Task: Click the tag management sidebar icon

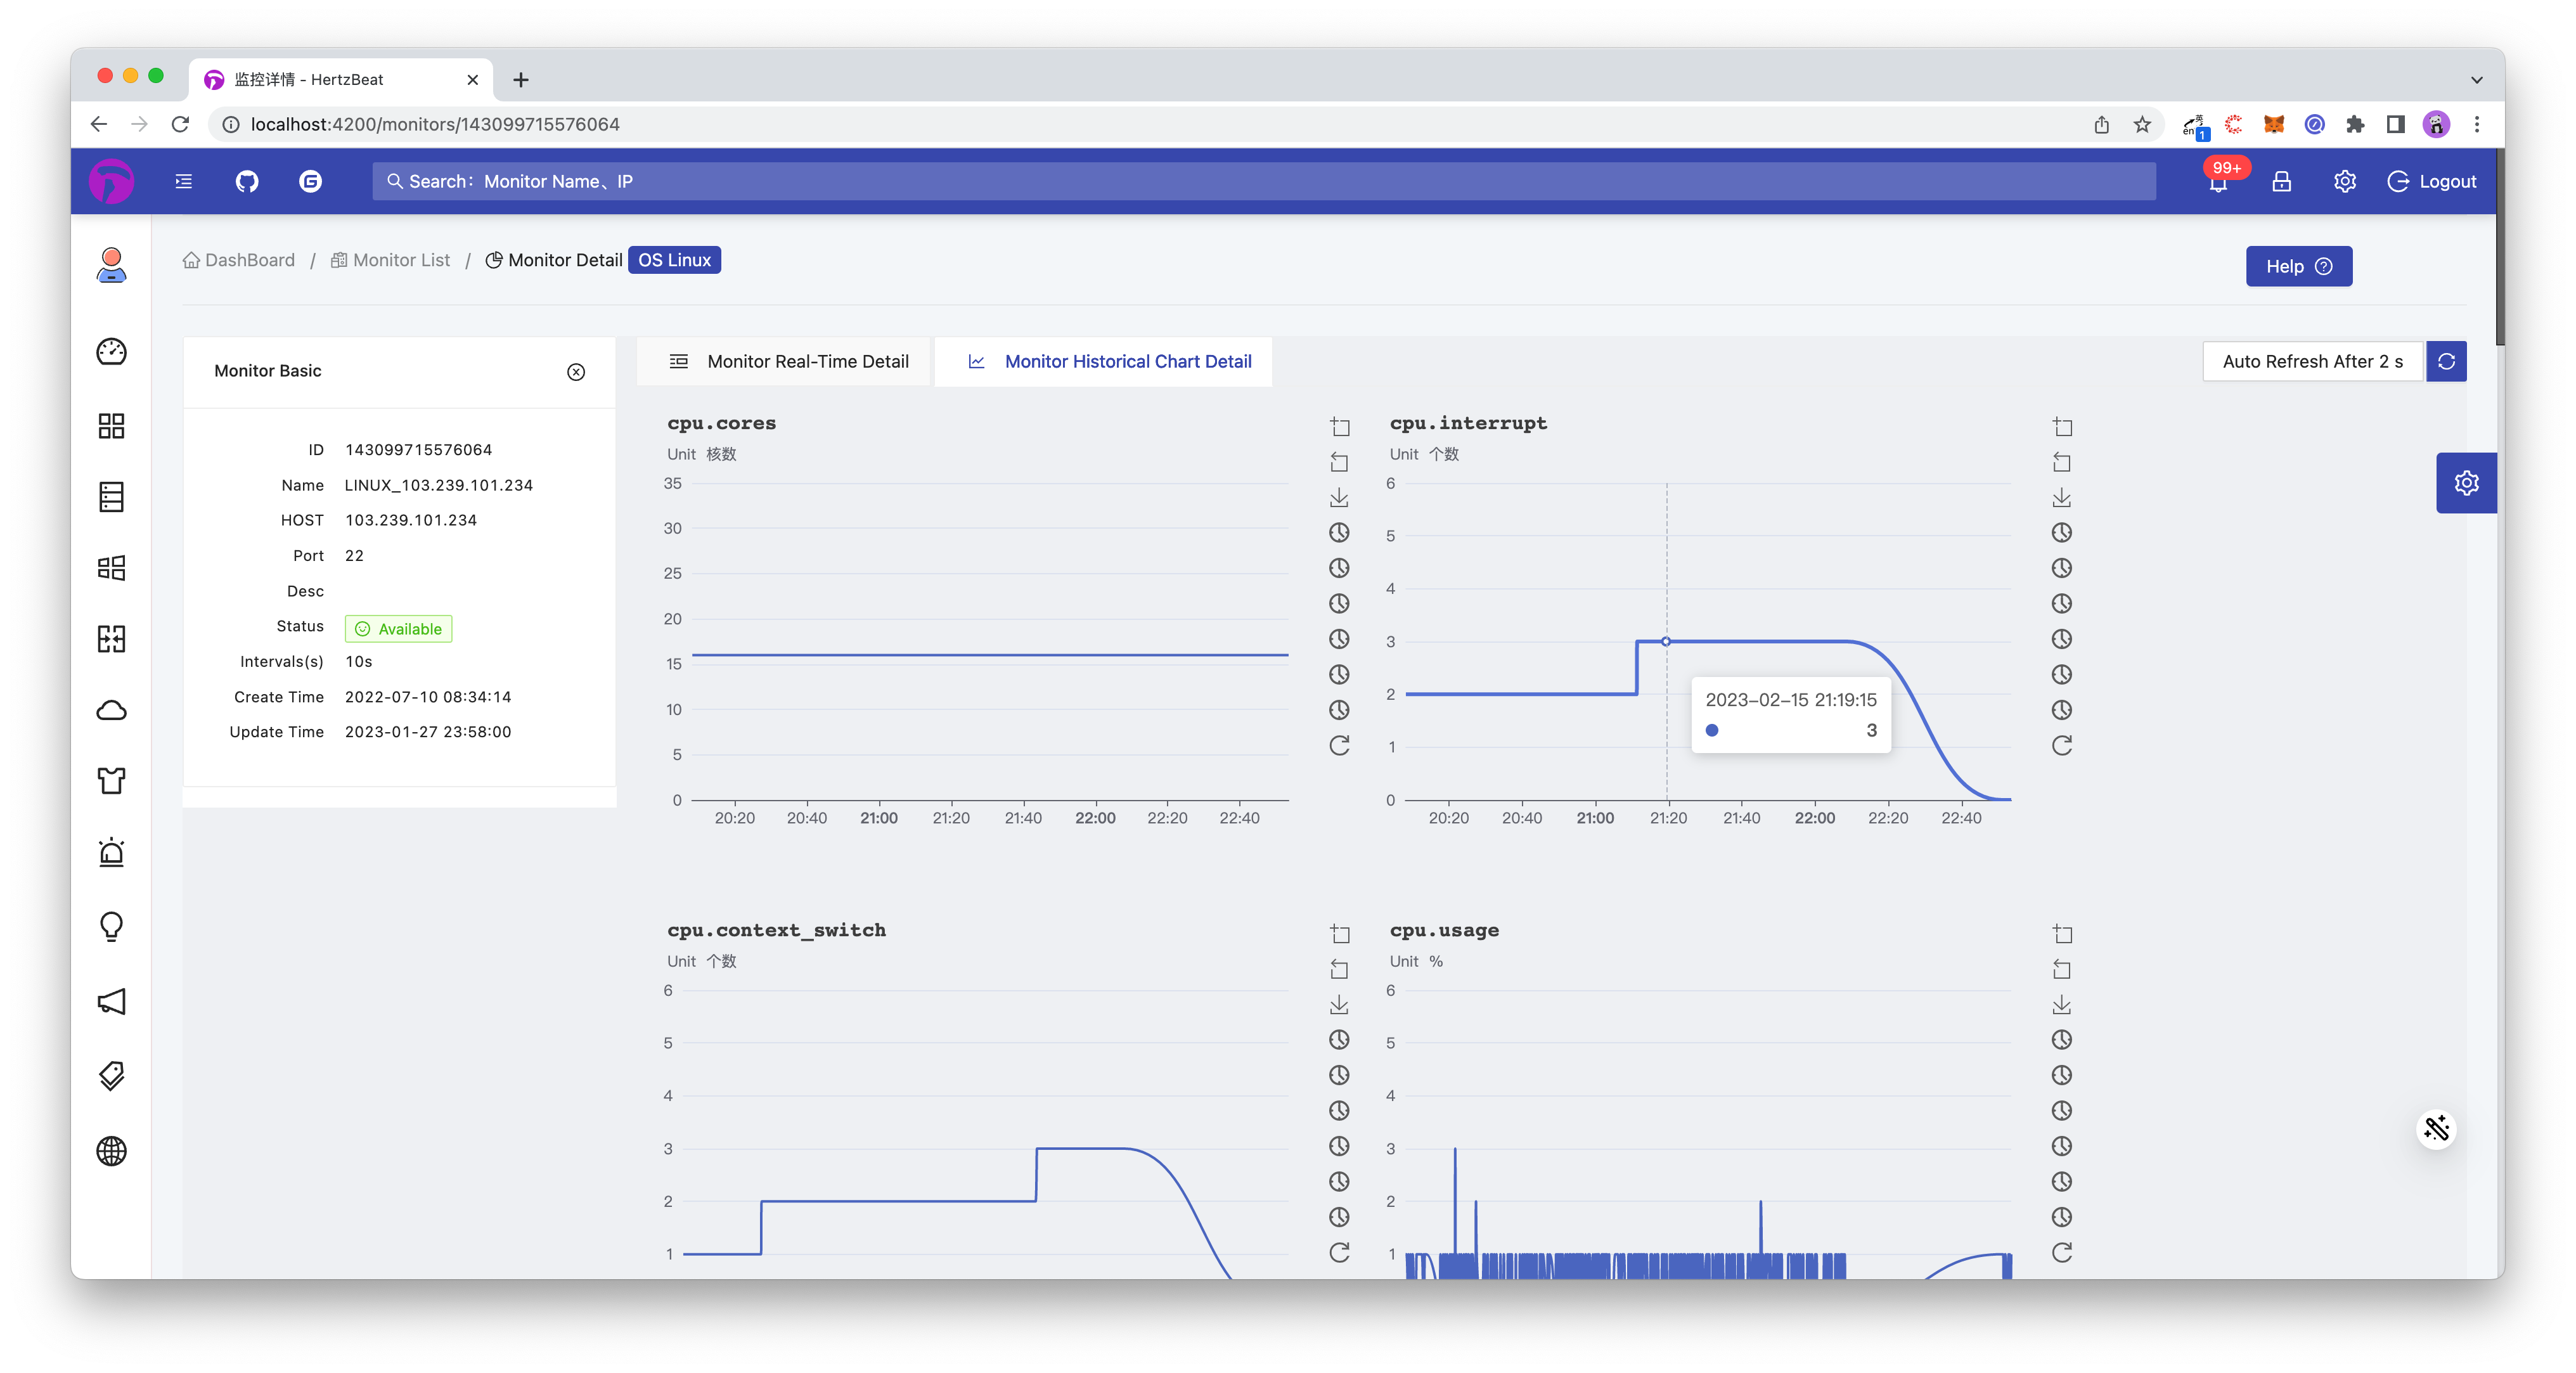Action: [111, 1075]
